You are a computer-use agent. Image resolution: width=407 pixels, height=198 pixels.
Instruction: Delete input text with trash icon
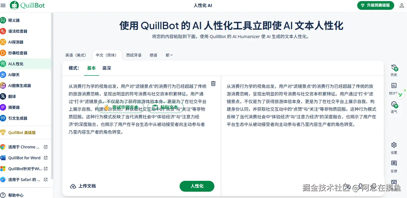pyautogui.click(x=213, y=83)
